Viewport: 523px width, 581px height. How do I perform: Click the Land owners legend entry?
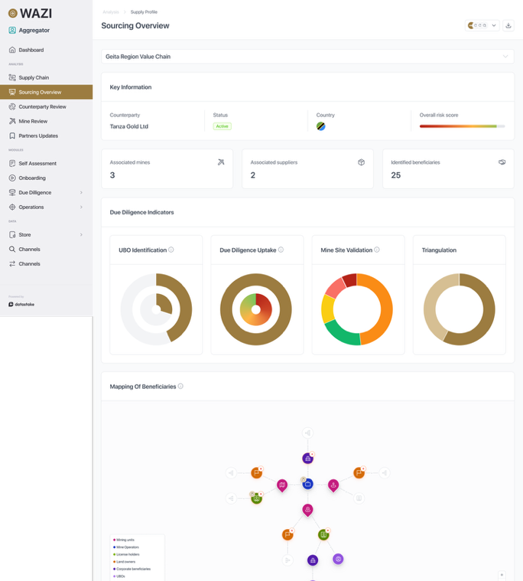point(125,562)
